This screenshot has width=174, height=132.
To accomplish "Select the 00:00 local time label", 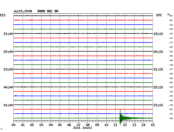I will tap(8, 87).
